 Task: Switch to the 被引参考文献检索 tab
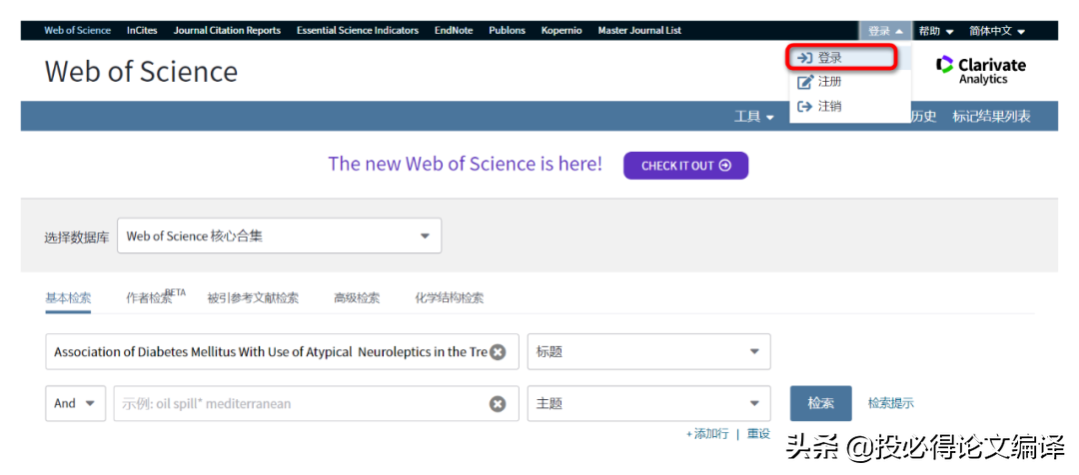coord(253,297)
